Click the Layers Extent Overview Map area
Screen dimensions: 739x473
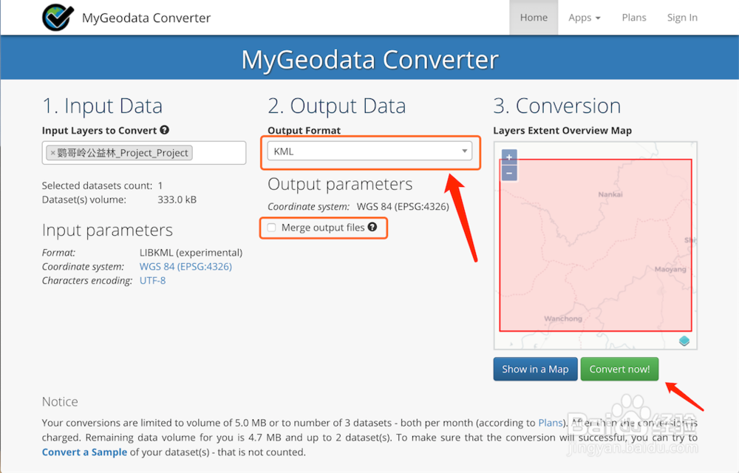[x=595, y=245]
